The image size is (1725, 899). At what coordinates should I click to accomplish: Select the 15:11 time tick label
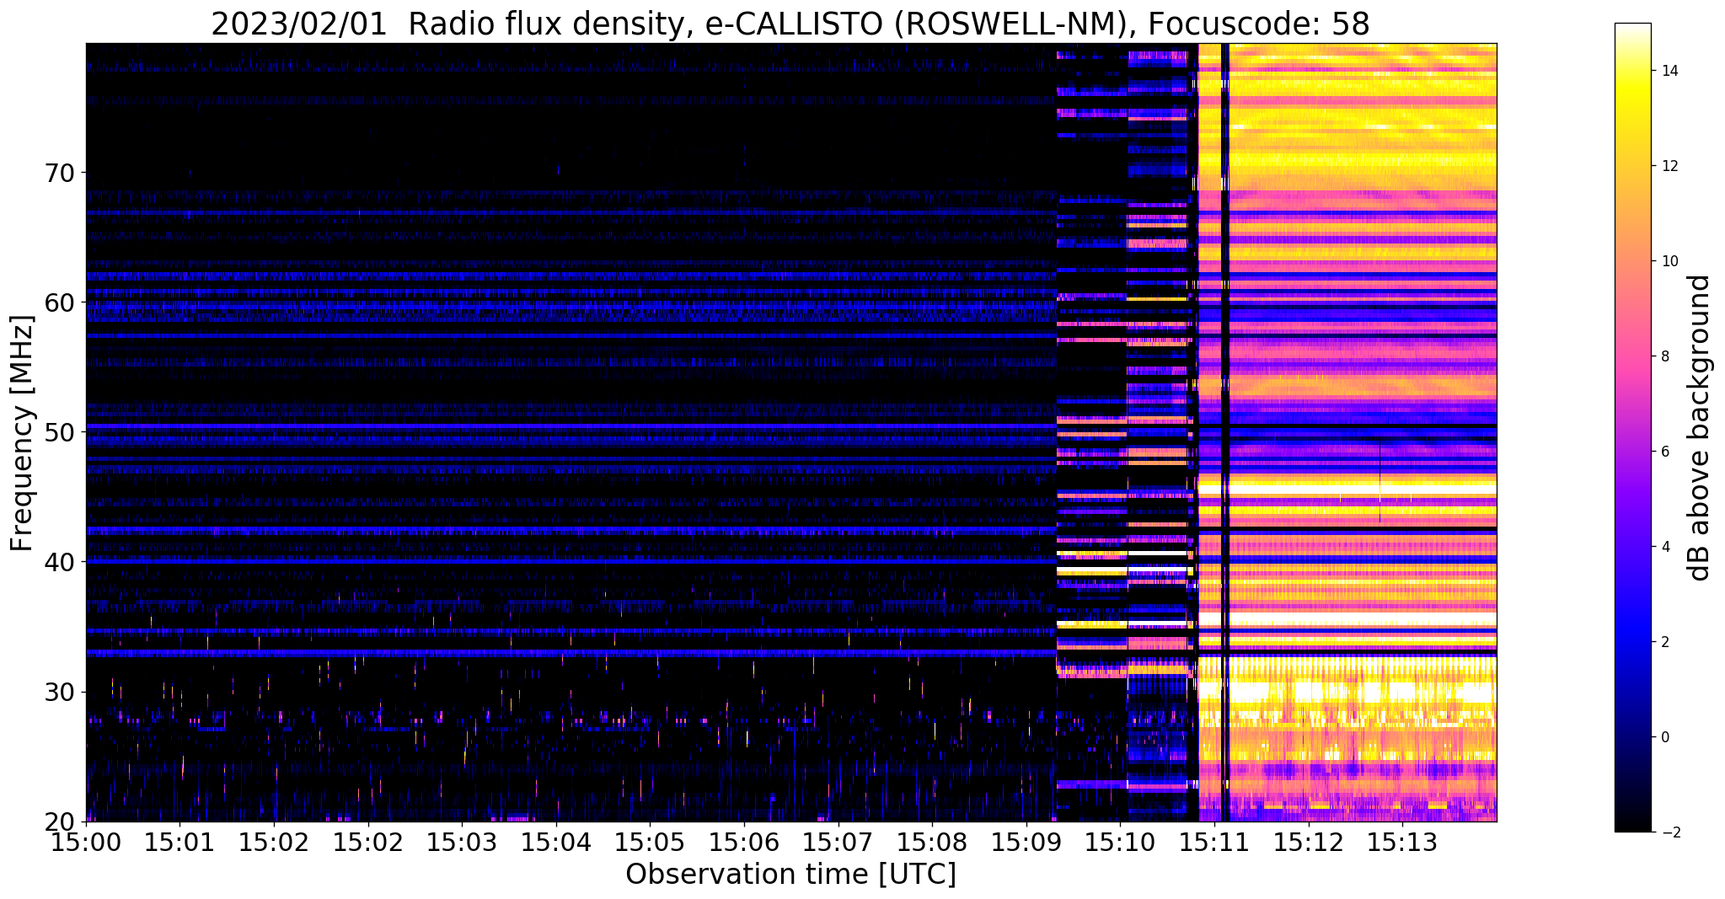tap(1214, 842)
